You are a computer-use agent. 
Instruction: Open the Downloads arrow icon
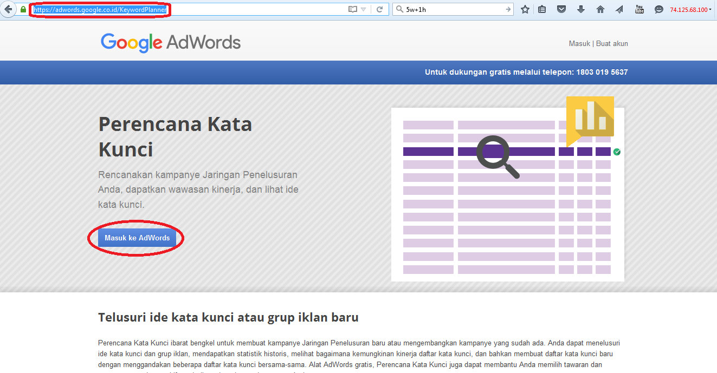point(581,9)
